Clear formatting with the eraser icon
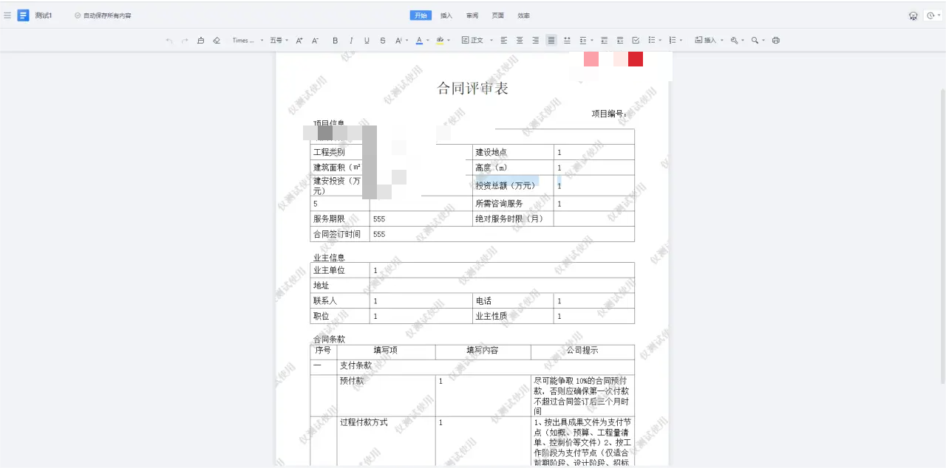Viewport: 946px width, 468px height. coord(216,41)
